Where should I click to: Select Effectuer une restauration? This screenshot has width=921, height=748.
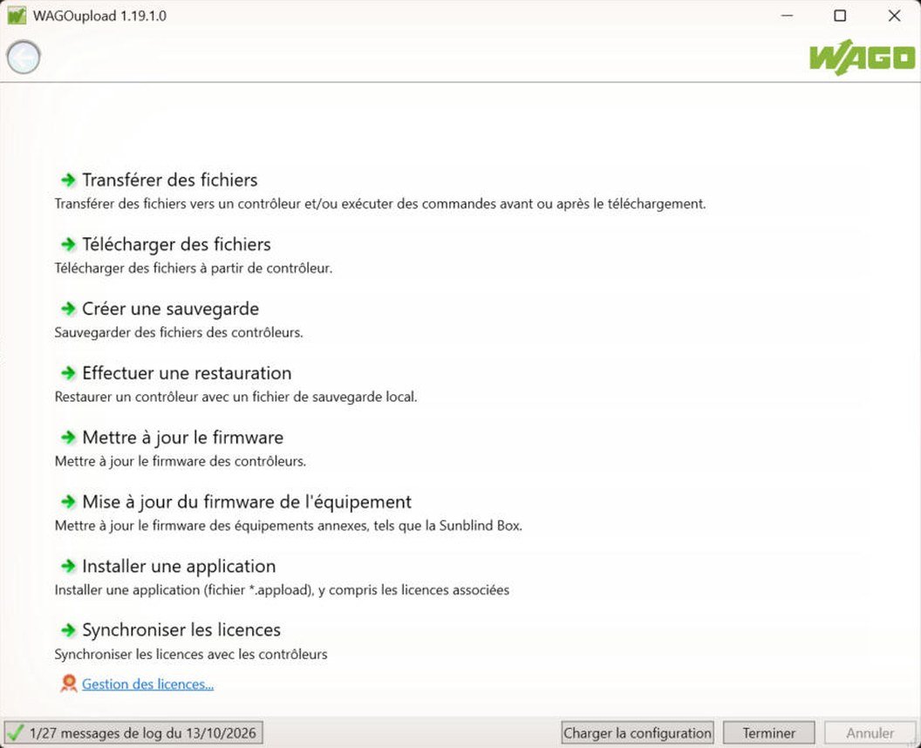click(187, 373)
